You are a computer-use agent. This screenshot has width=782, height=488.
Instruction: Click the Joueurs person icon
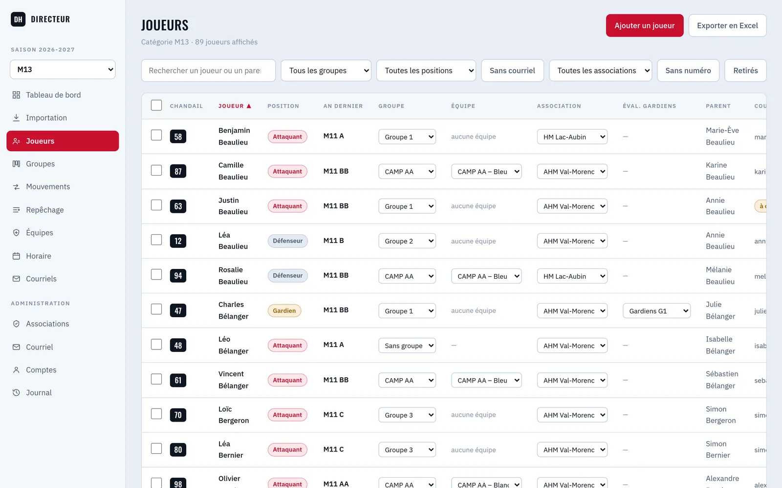pos(16,141)
